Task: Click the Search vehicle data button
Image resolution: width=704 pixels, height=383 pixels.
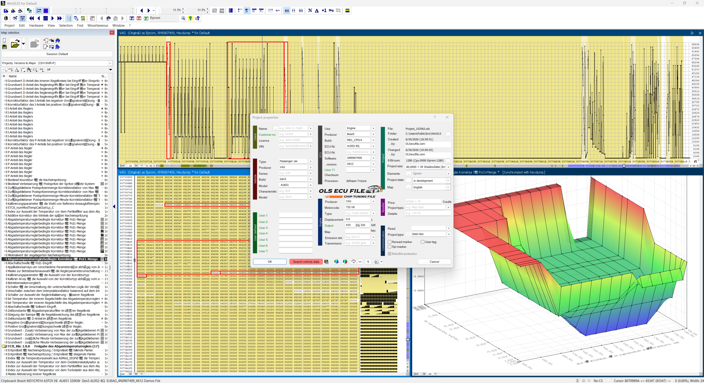Action: [x=306, y=262]
